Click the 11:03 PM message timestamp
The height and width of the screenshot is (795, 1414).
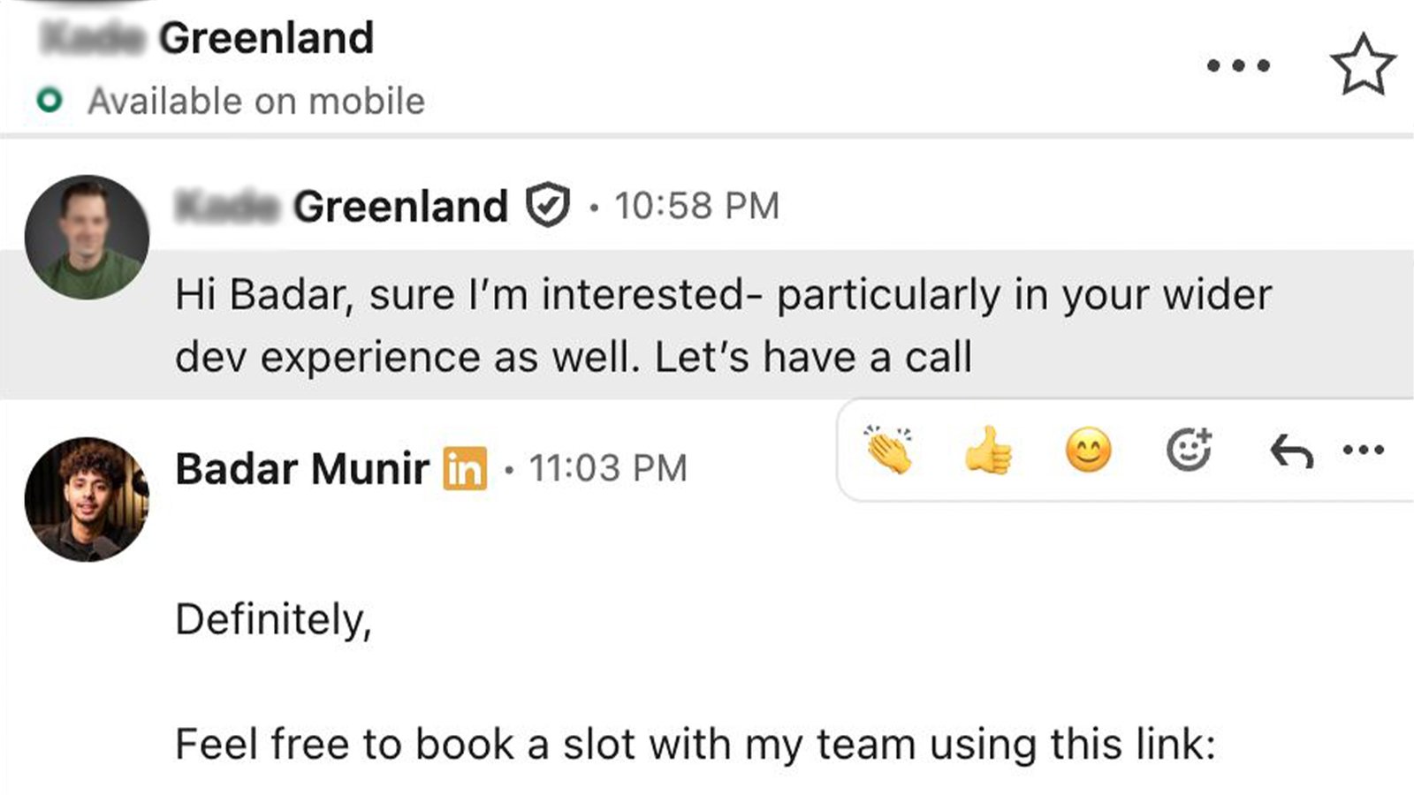(608, 468)
